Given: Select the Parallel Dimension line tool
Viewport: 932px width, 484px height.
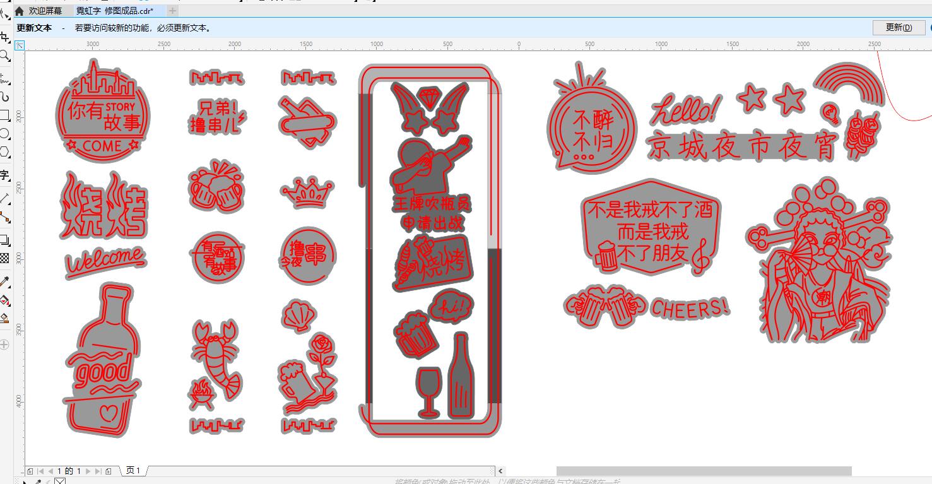Looking at the screenshot, I should [x=4, y=198].
